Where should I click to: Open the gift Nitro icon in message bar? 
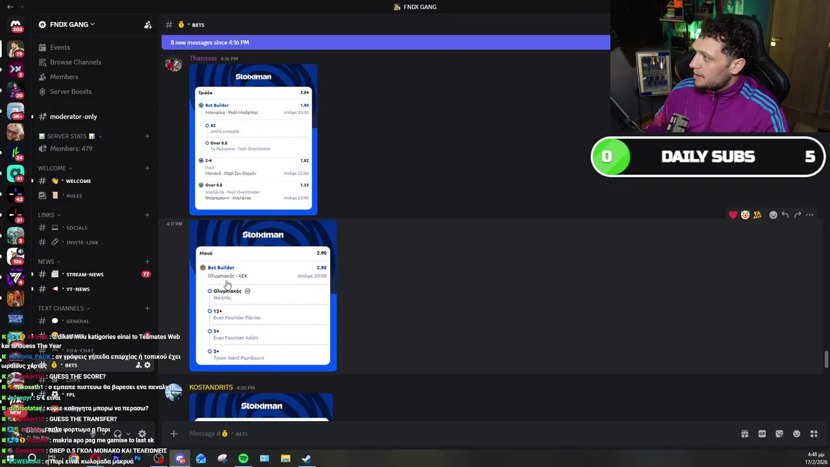[744, 434]
